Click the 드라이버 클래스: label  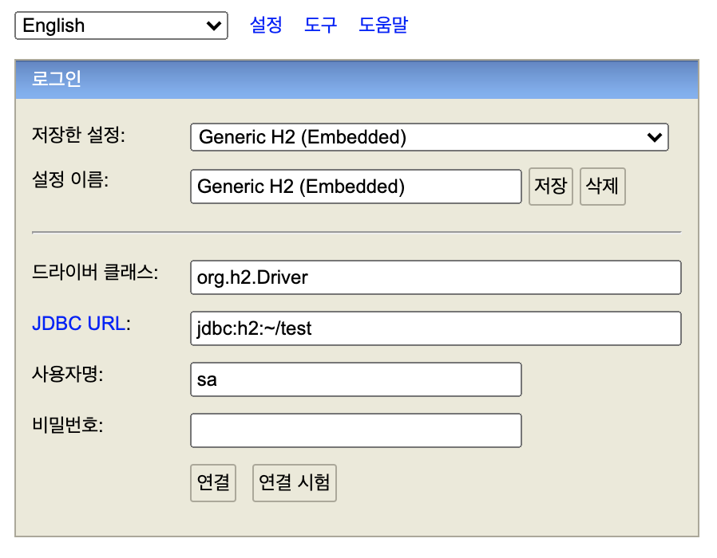tap(95, 272)
